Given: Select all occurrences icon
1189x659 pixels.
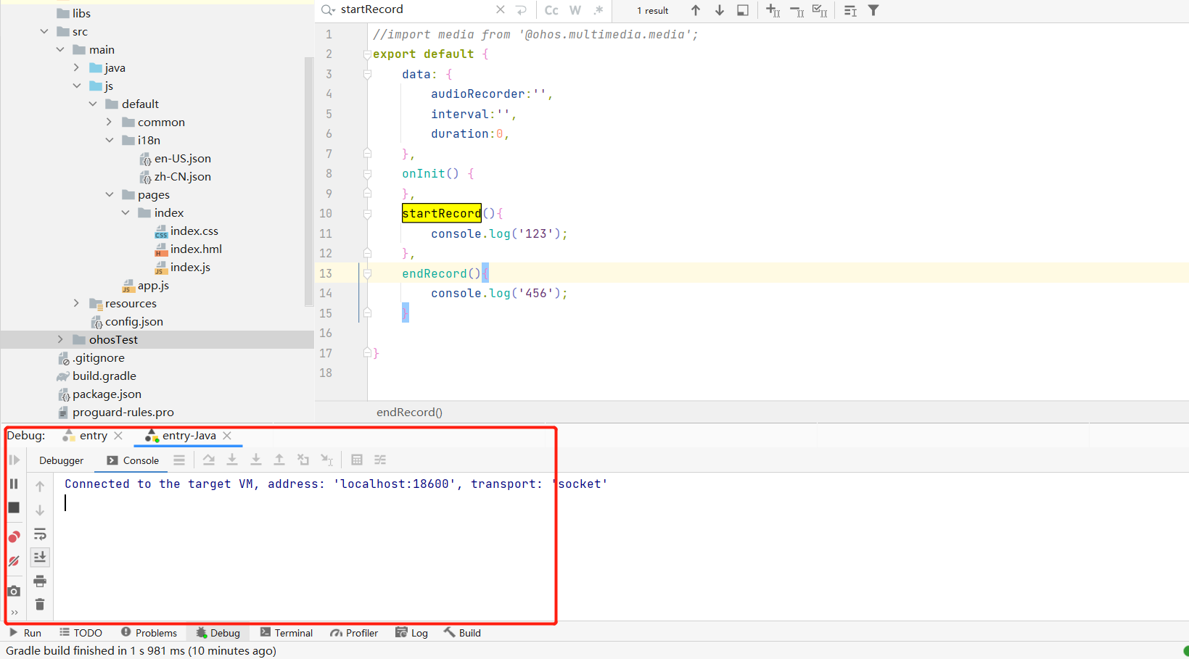Looking at the screenshot, I should click(x=820, y=10).
